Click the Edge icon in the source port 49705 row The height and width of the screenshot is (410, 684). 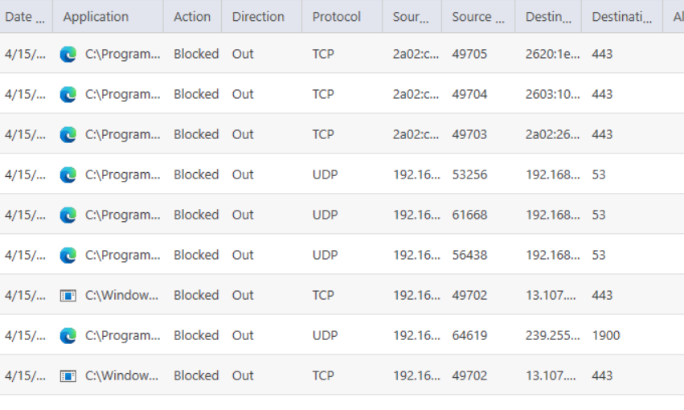pos(68,54)
